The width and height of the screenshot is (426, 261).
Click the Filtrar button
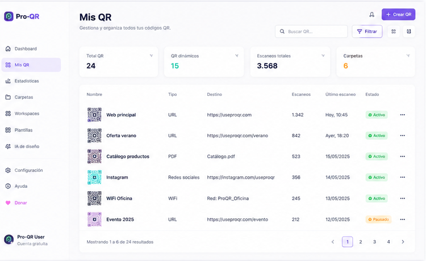coord(367,31)
